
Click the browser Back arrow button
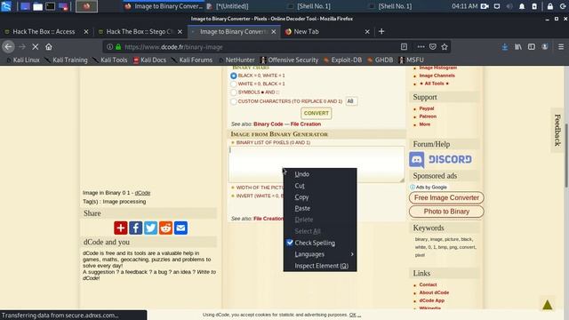click(x=8, y=47)
